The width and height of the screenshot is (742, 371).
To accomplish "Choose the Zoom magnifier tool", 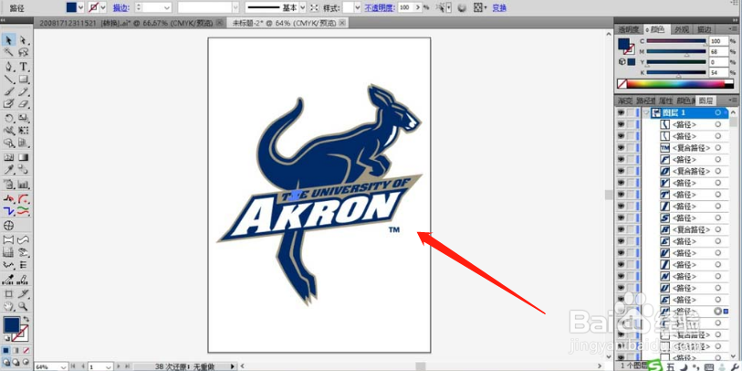I will click(x=23, y=306).
